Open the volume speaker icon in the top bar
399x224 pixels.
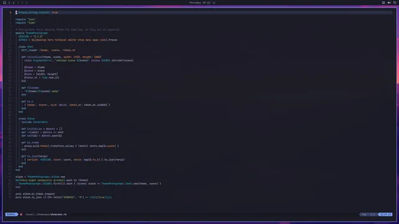coord(389,2)
